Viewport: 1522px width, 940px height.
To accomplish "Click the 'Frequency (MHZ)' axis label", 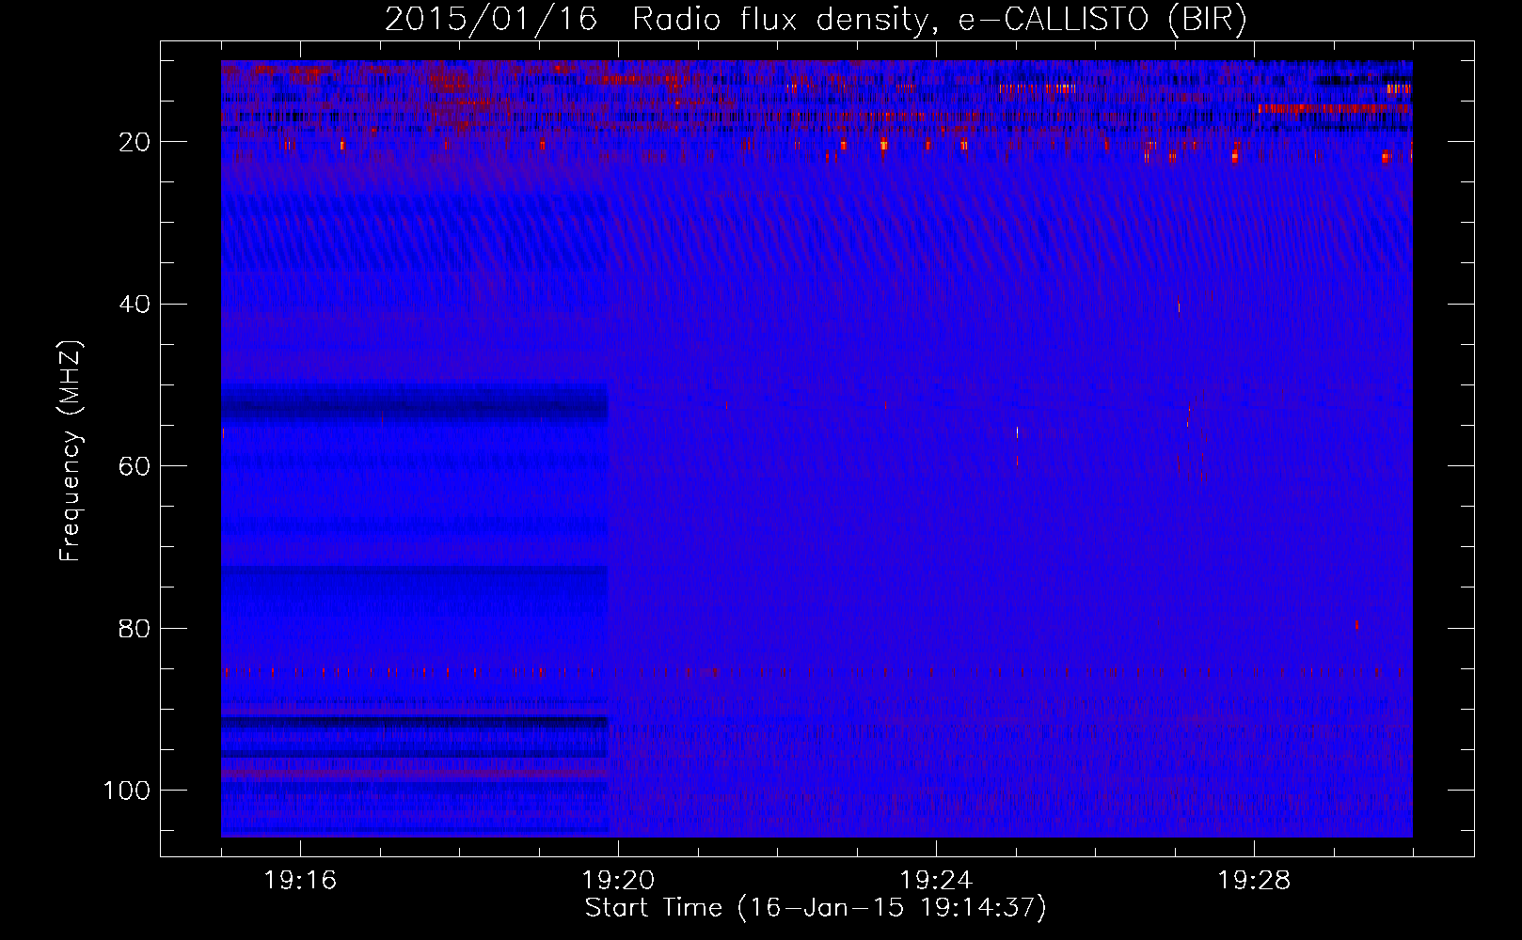I will coord(71,451).
